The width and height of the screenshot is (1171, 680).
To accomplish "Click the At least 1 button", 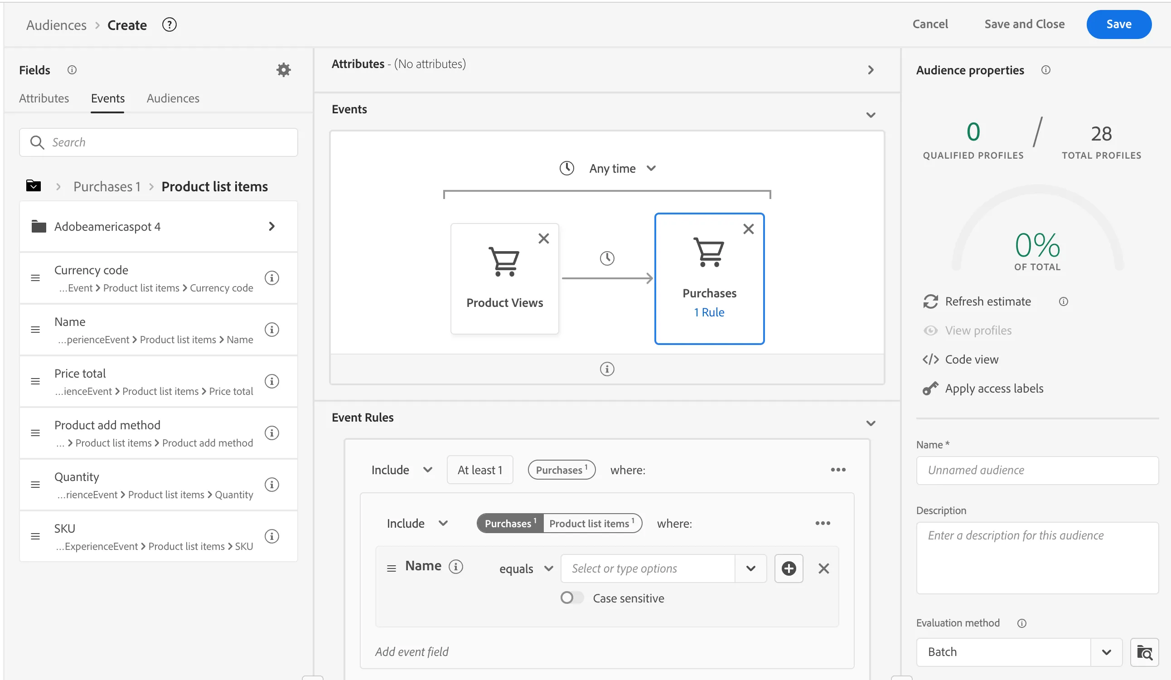I will (480, 470).
